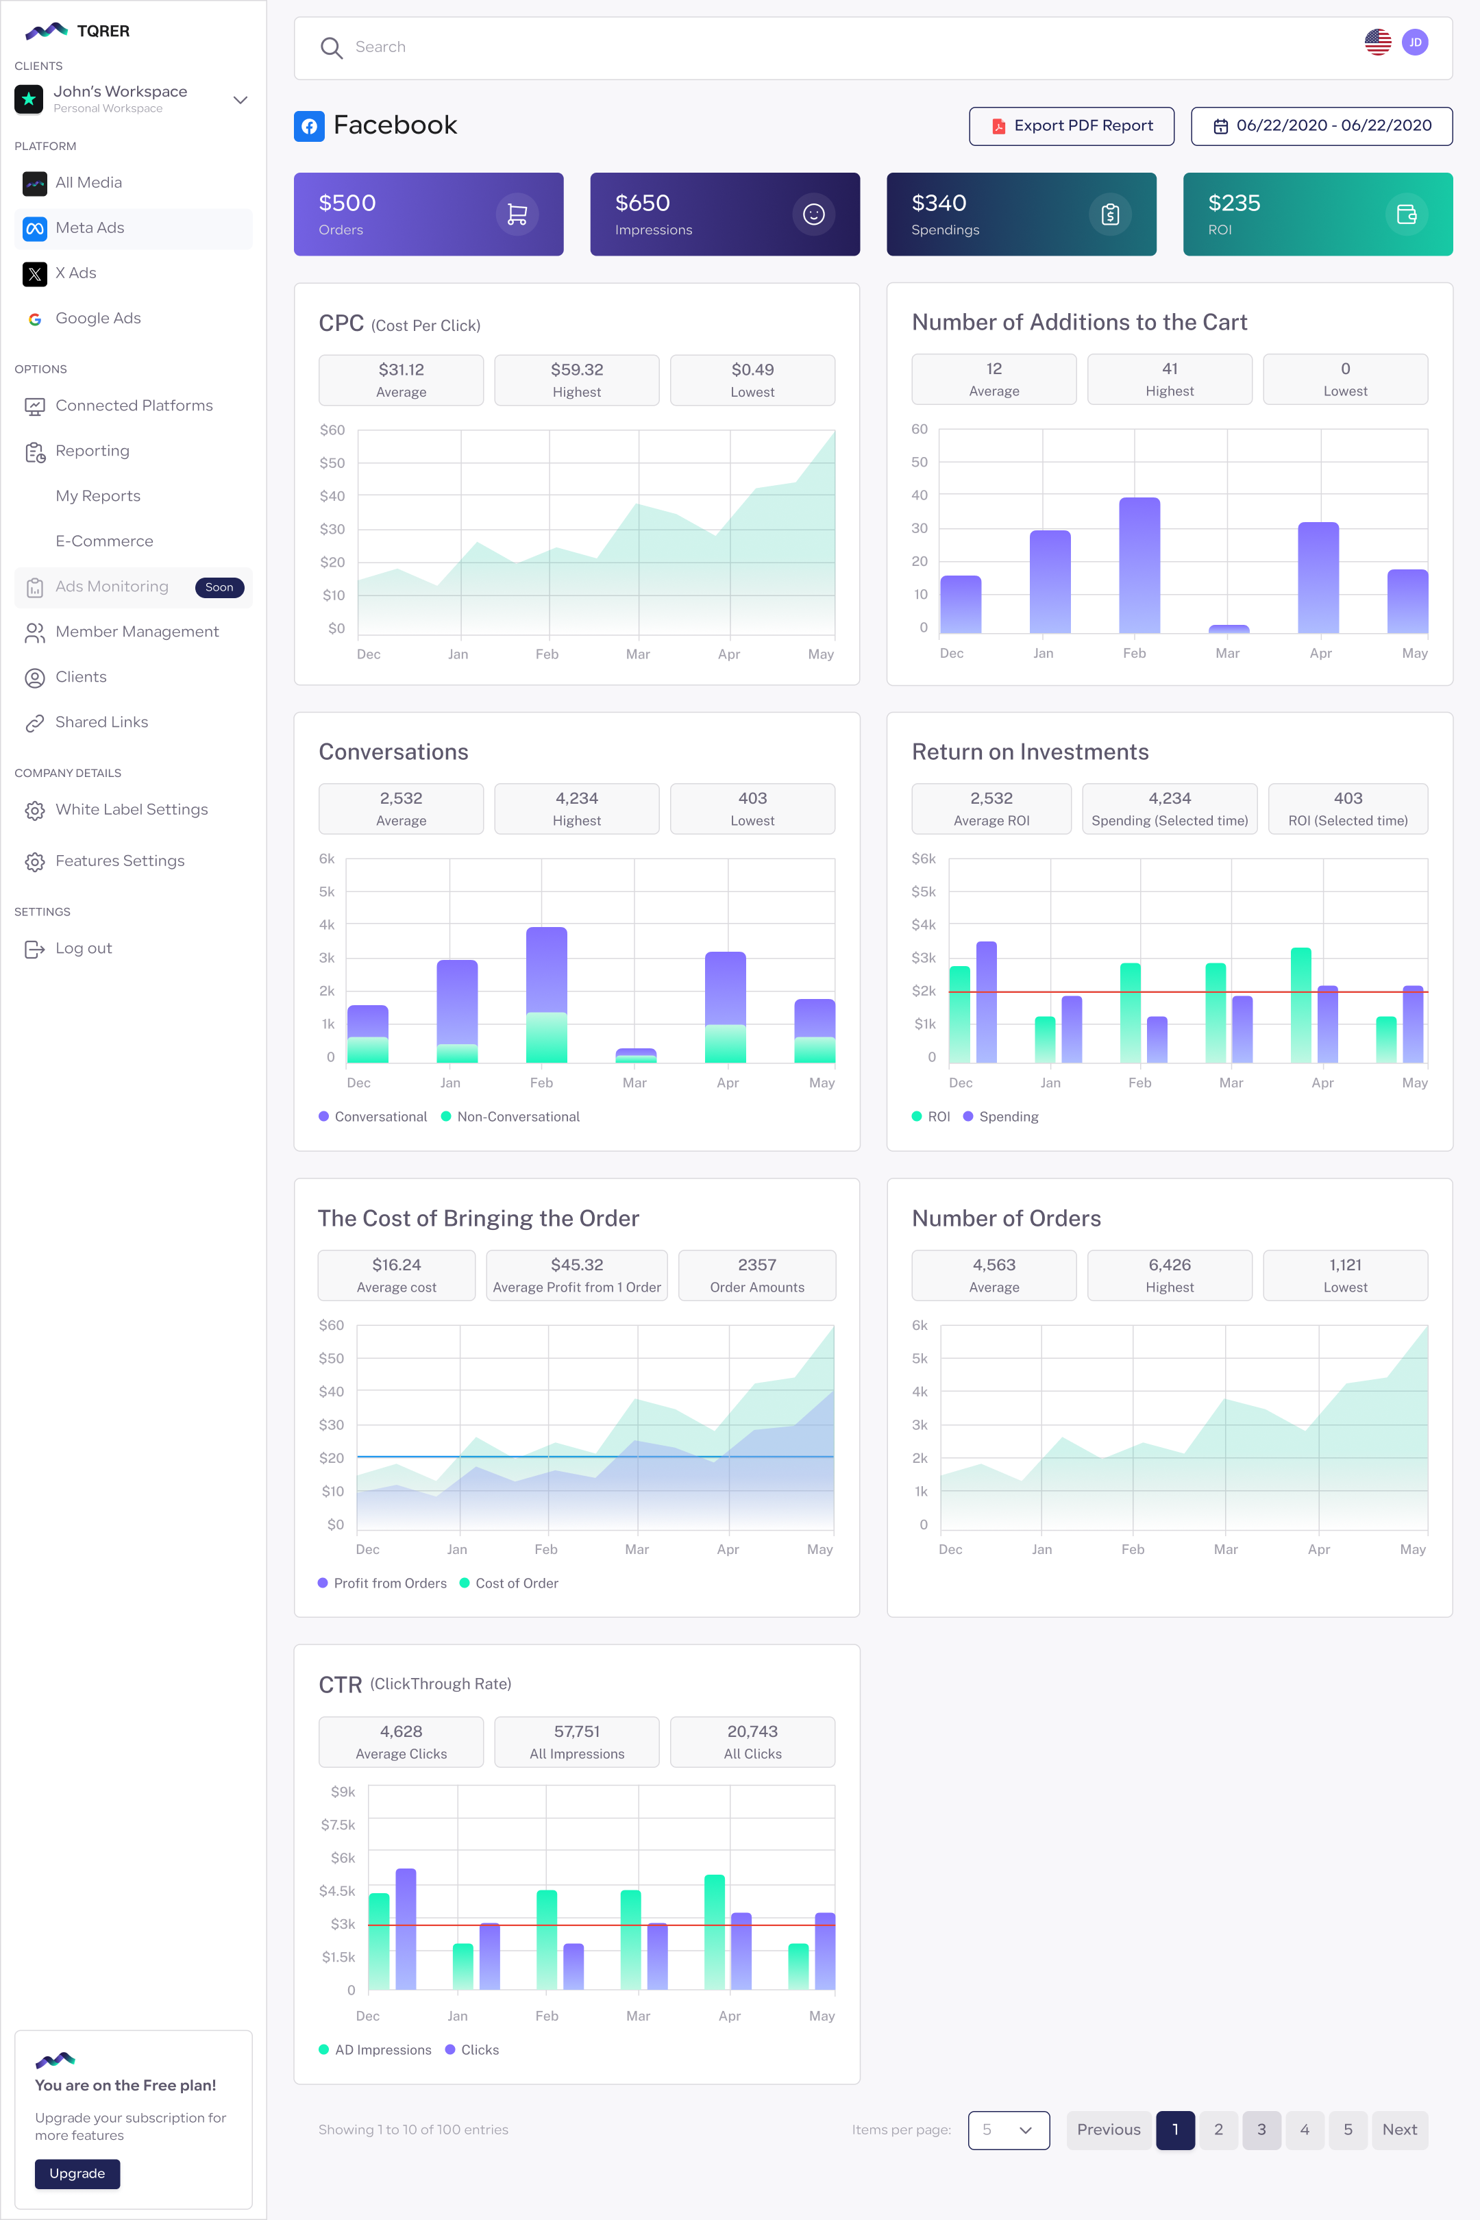Viewport: 1480px width, 2220px height.
Task: Click the wallet icon on ROI card
Action: coord(1405,214)
